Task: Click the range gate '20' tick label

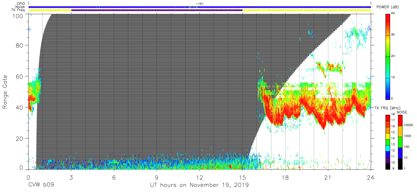Action: (x=20, y=138)
